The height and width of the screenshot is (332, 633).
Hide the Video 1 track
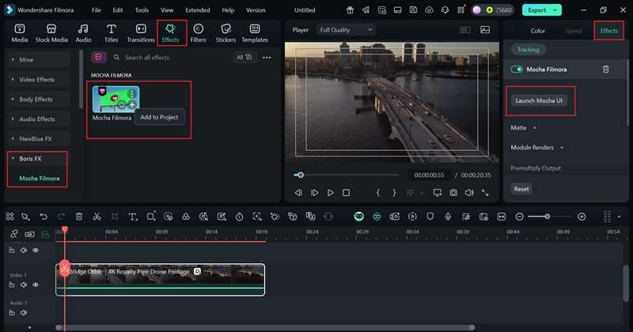click(36, 285)
